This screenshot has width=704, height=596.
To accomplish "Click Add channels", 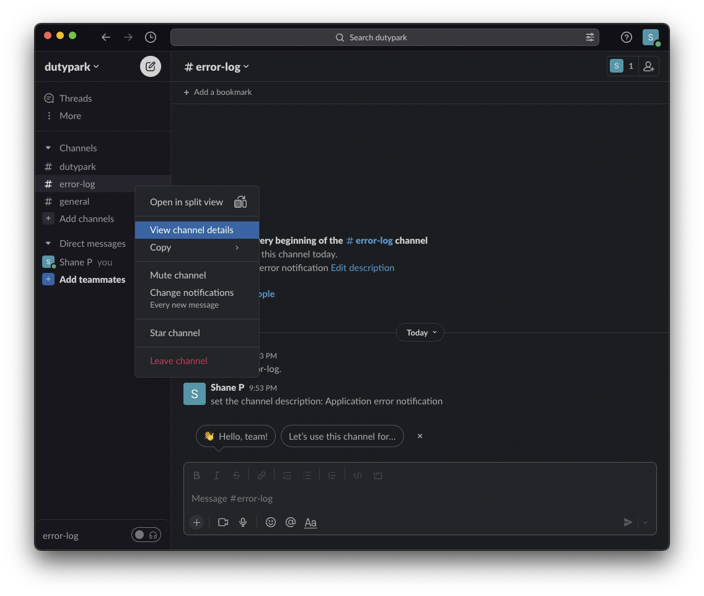I will tap(86, 219).
